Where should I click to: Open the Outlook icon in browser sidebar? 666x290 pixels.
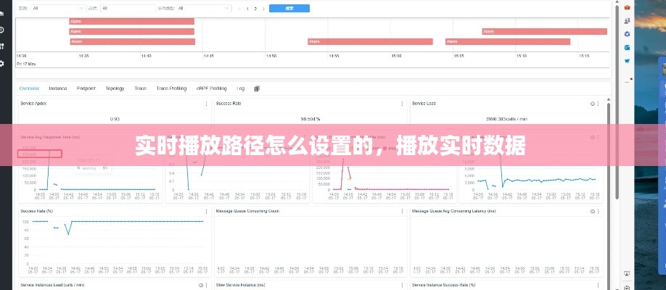click(x=626, y=47)
